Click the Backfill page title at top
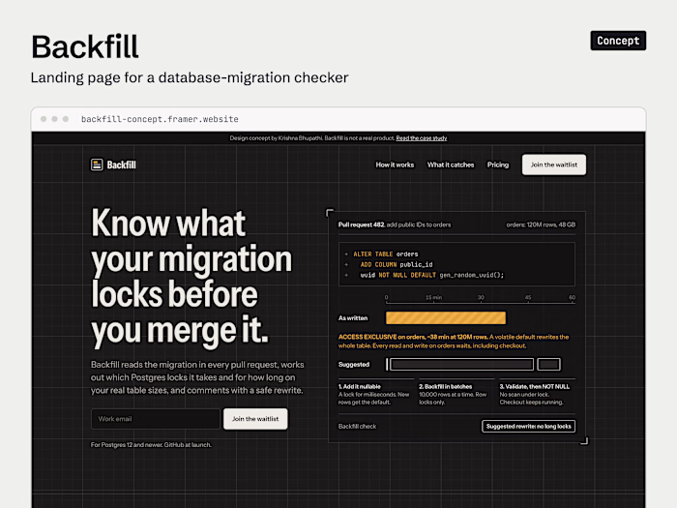 click(85, 46)
